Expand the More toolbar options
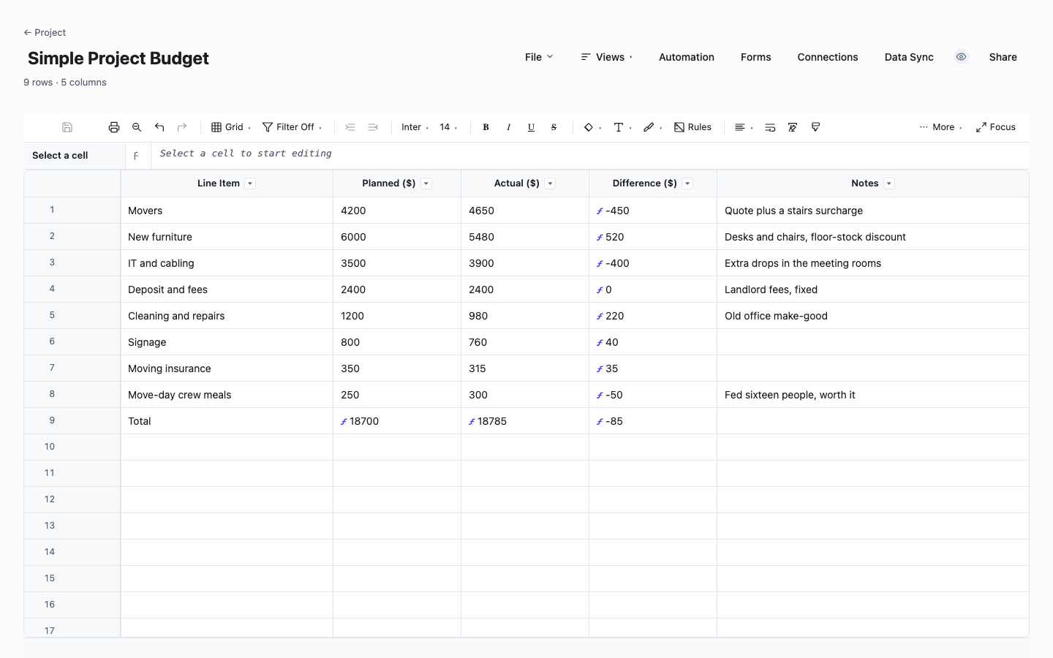Screen dimensions: 1053x658 pyautogui.click(x=940, y=127)
